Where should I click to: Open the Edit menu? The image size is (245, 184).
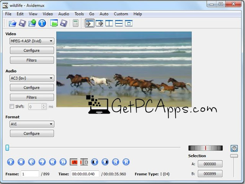point(20,14)
